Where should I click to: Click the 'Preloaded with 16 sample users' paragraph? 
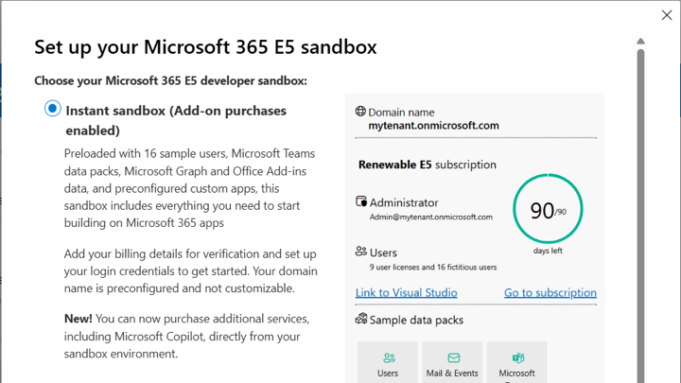190,188
